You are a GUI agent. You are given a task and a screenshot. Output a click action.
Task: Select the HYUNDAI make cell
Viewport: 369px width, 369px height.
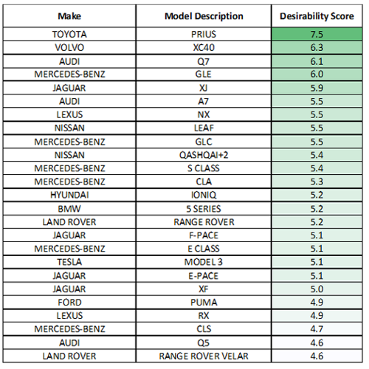tap(69, 195)
